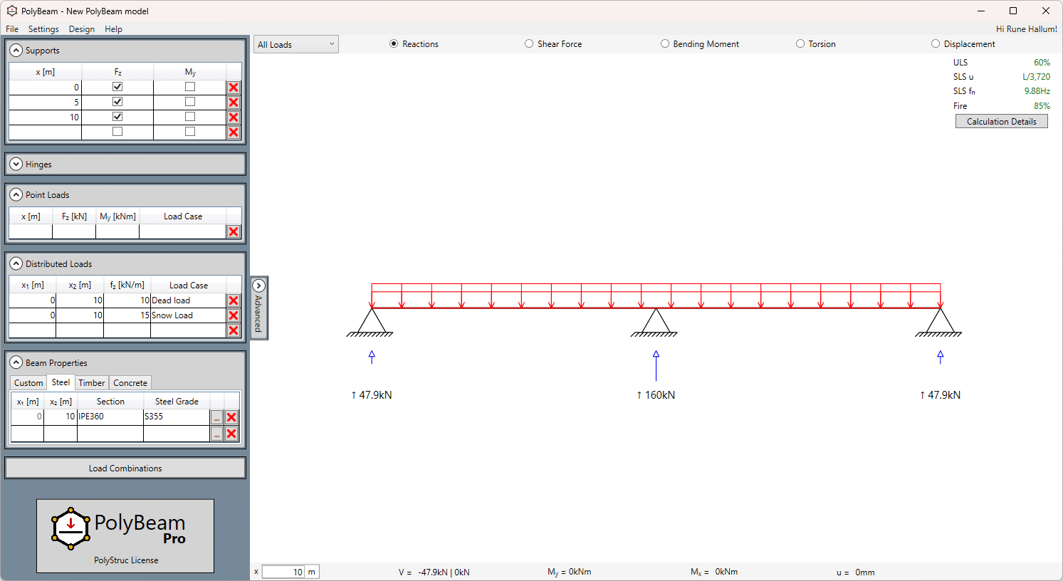Viewport: 1063px width, 581px height.
Task: Open Load Combinations
Action: [x=125, y=469]
